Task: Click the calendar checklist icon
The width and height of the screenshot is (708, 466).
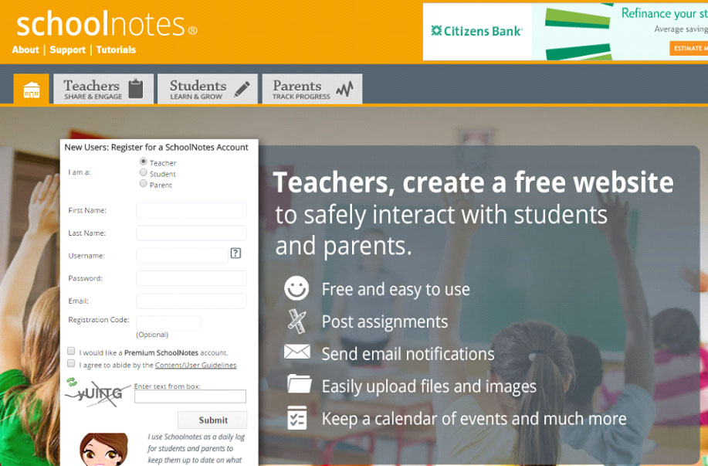Action: [297, 417]
